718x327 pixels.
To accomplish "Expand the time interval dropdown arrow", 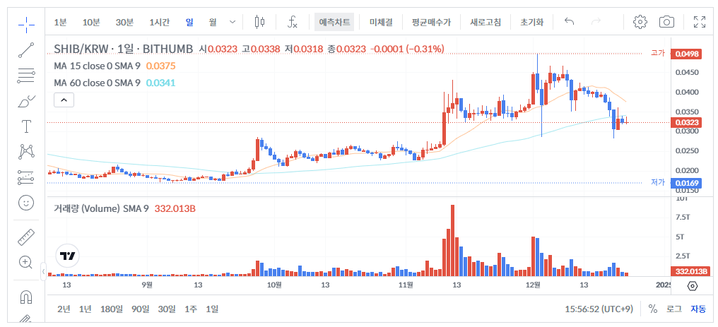I will (x=233, y=22).
